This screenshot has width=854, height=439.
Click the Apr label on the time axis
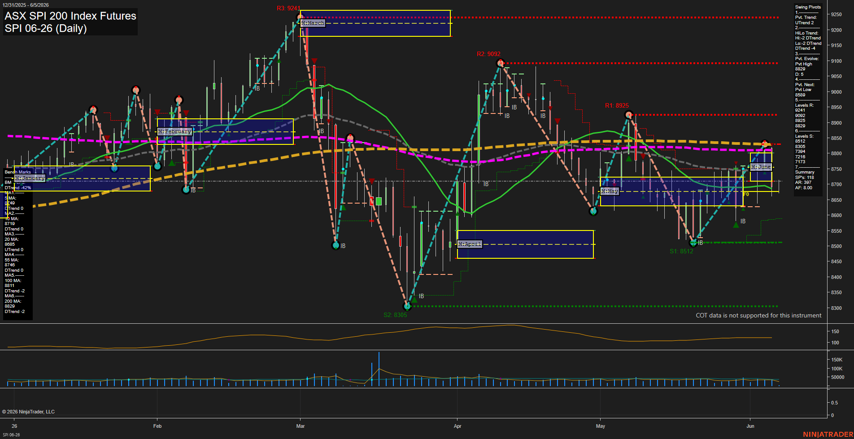point(457,426)
